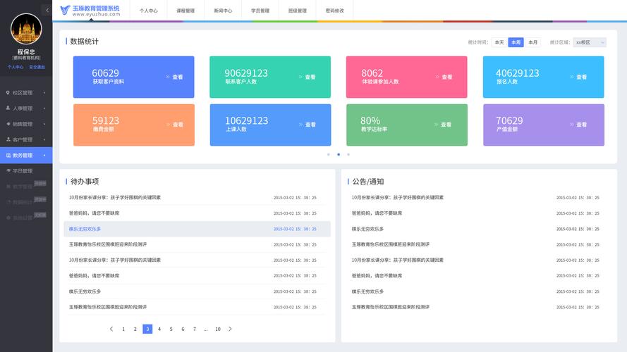
Task: Open the 班级管理 top navigation tab
Action: click(297, 11)
